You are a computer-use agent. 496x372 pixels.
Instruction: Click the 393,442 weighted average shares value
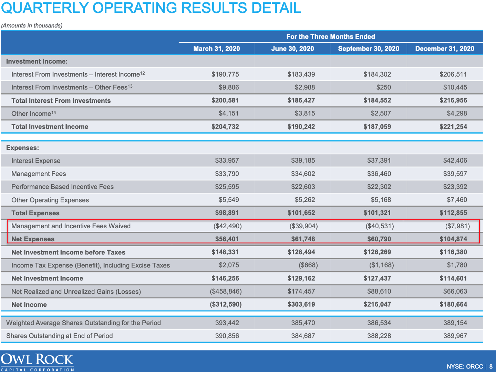click(227, 323)
